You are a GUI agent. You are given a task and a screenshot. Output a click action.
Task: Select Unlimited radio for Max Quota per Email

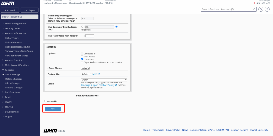(x=117, y=27)
